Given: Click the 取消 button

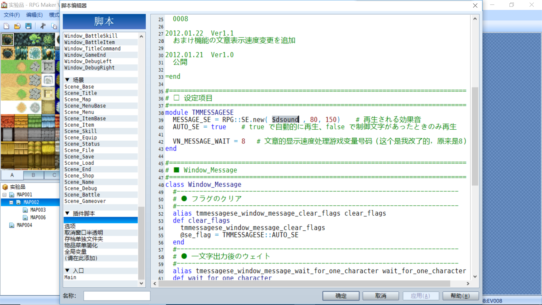Looking at the screenshot, I should click(381, 296).
